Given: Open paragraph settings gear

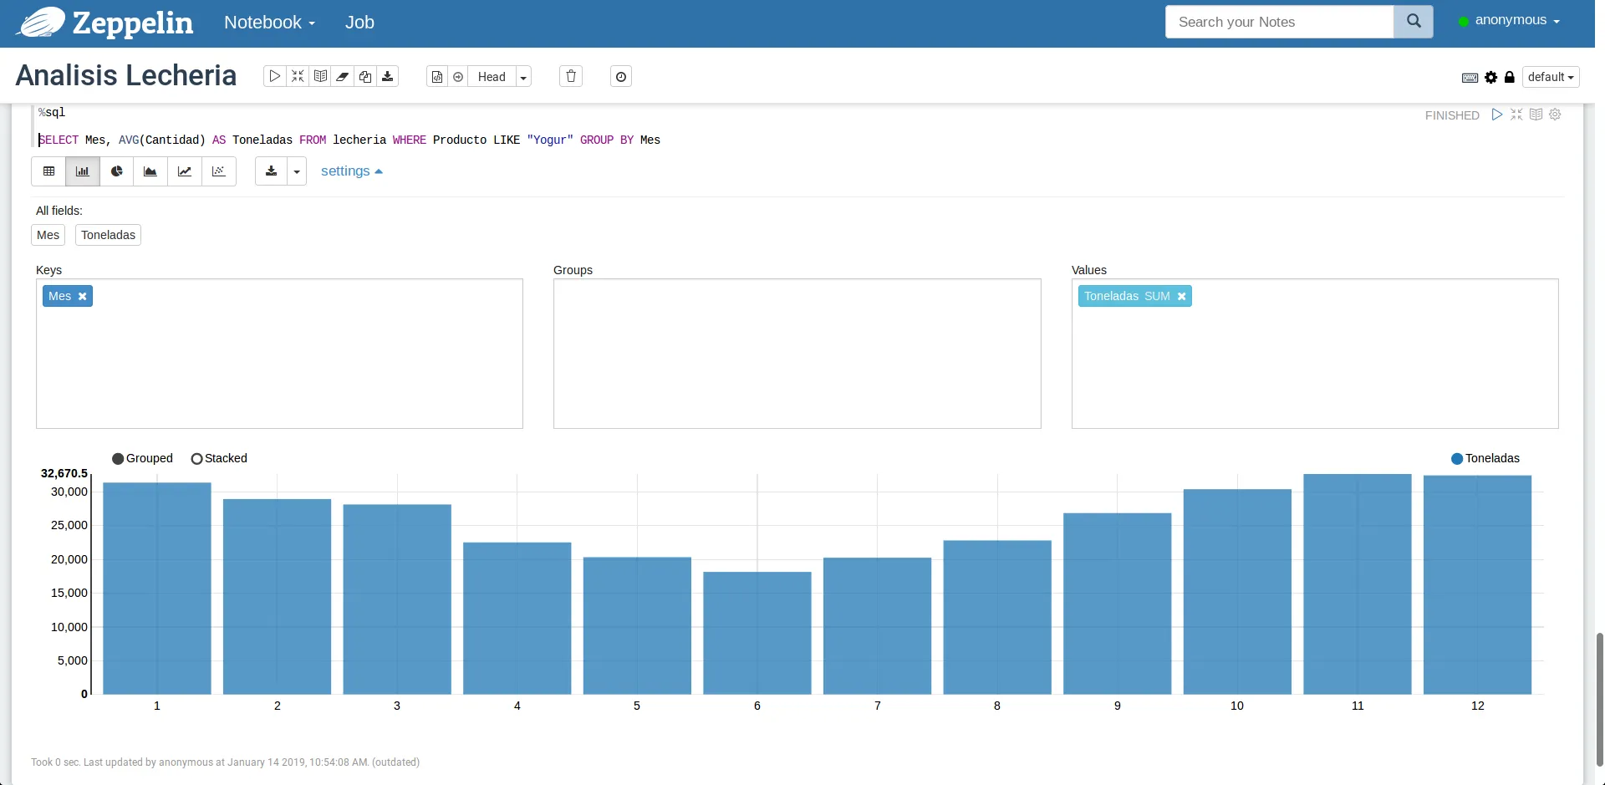Looking at the screenshot, I should click(1555, 115).
